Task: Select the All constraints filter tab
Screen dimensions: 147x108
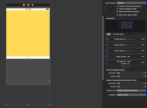Action: 108,34
